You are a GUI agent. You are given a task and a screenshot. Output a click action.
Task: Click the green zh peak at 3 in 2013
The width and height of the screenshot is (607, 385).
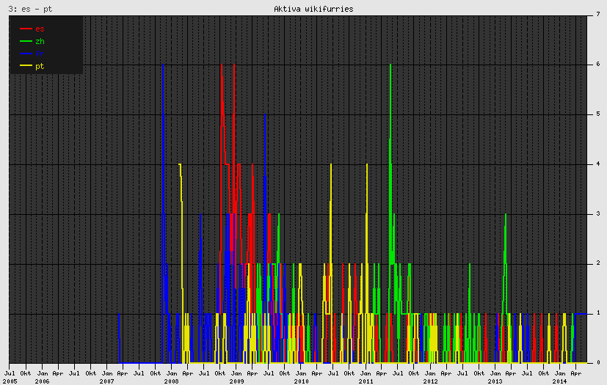click(506, 214)
